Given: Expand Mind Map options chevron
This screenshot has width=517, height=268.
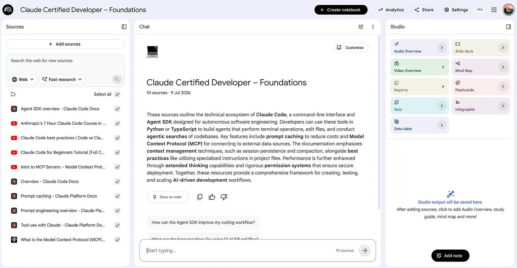Looking at the screenshot, I should point(503,67).
